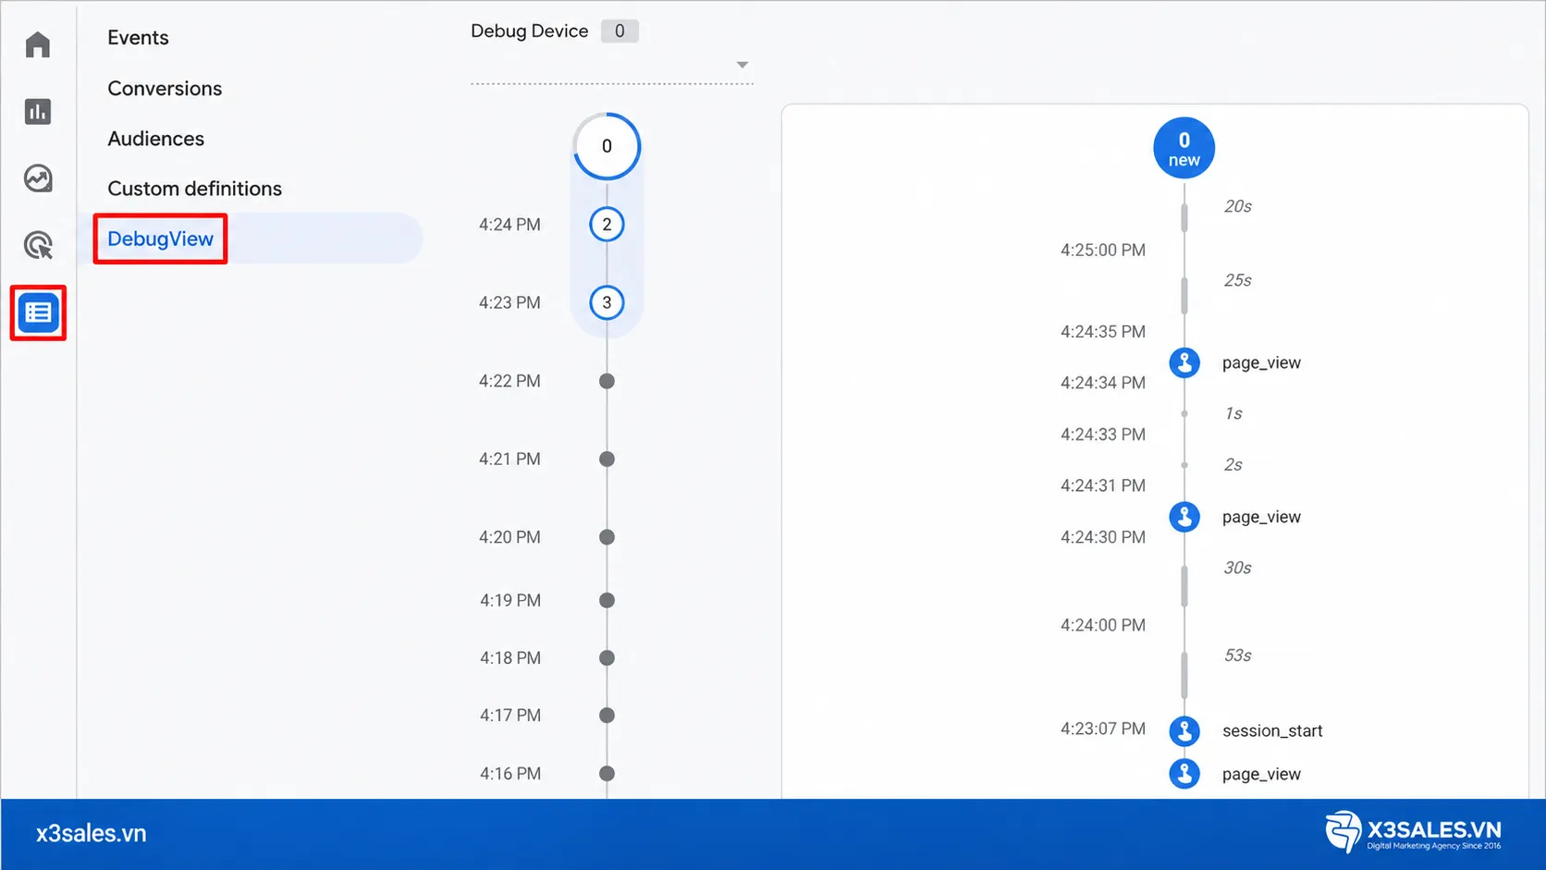Viewport: 1546px width, 870px height.
Task: Open the Reports bar chart icon
Action: 38,111
